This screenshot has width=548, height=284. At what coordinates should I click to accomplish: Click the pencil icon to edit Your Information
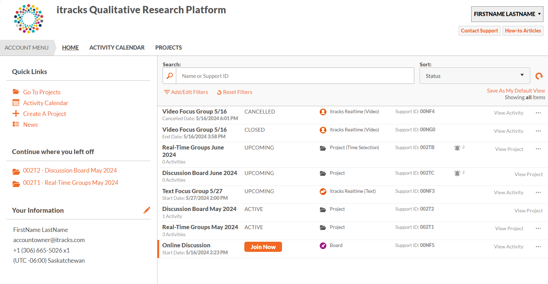tap(147, 210)
